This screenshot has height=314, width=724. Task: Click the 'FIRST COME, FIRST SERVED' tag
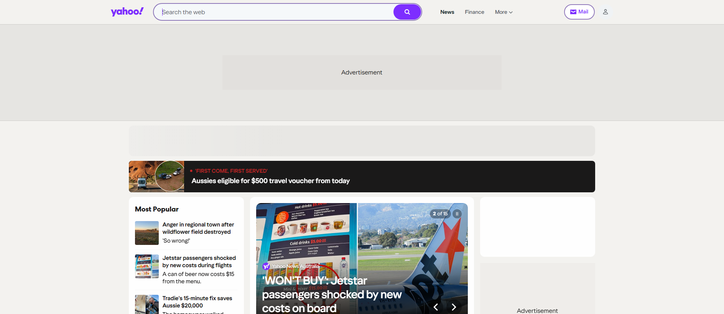(231, 171)
